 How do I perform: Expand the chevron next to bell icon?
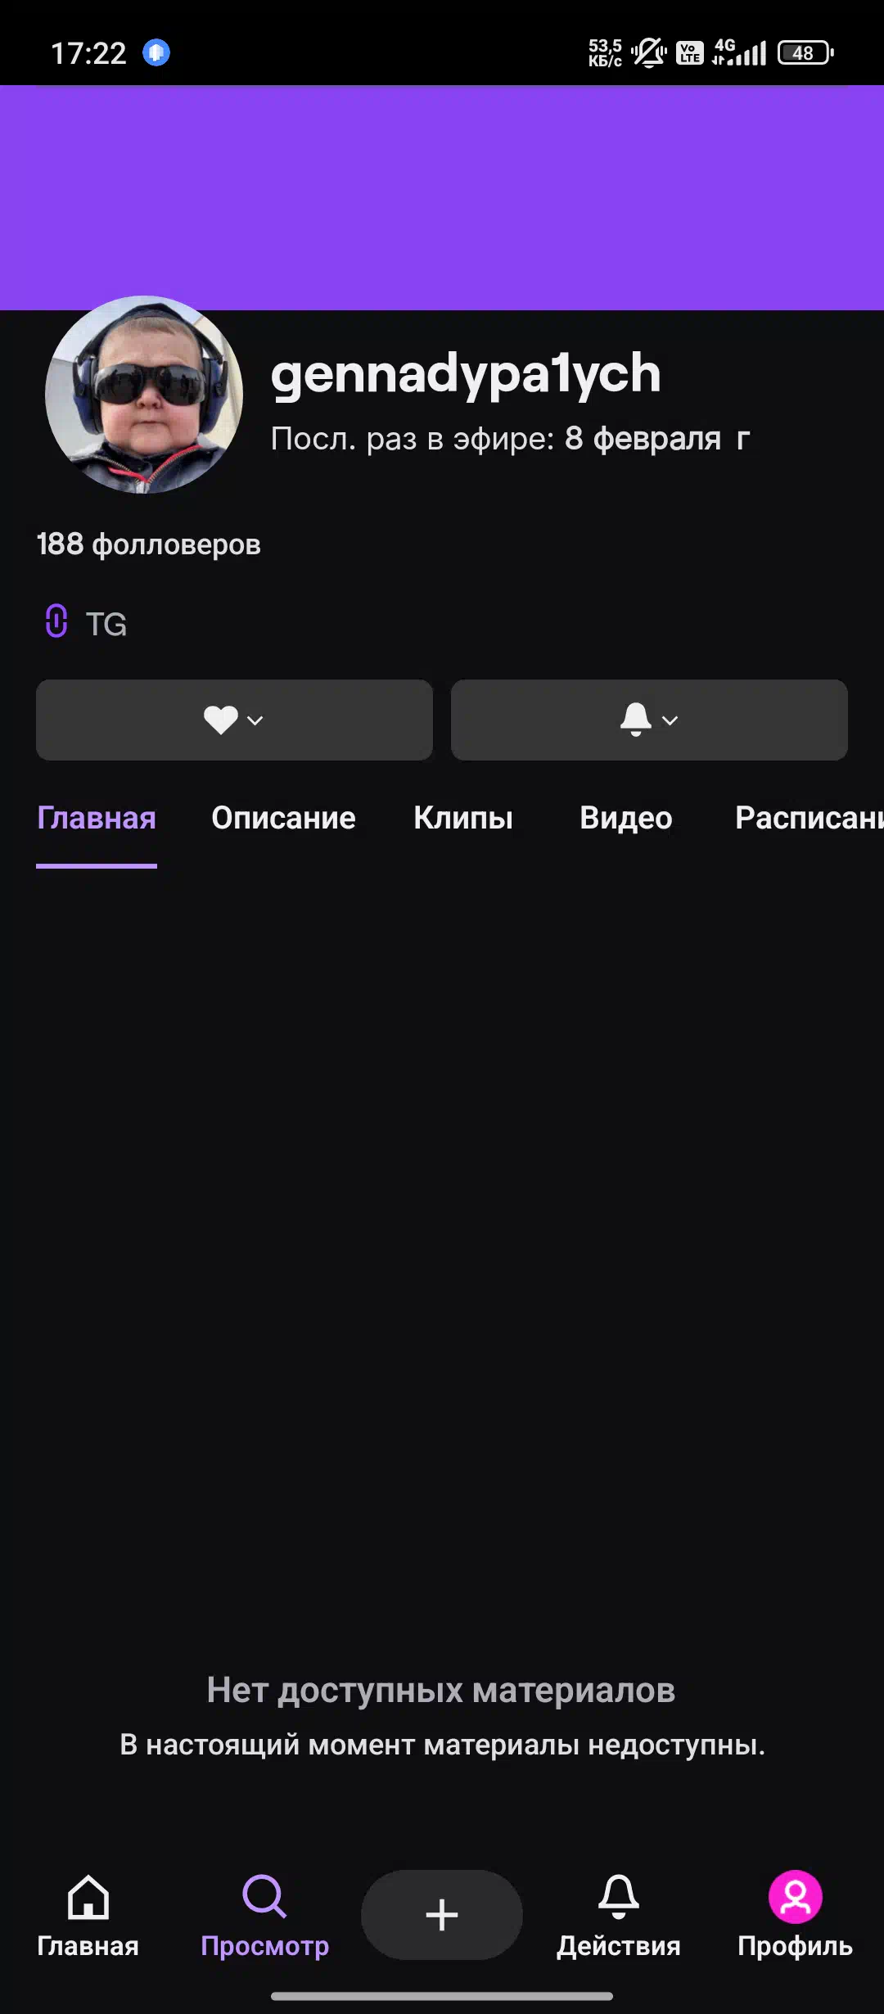tap(670, 720)
